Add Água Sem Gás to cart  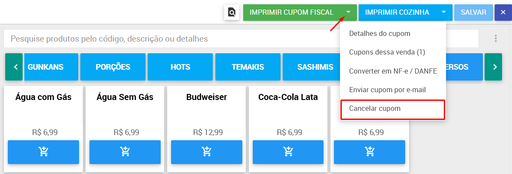click(125, 152)
